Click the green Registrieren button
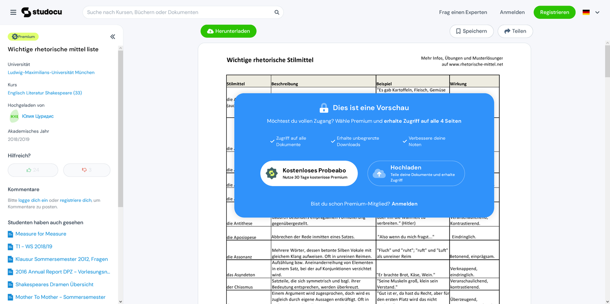 (x=554, y=12)
